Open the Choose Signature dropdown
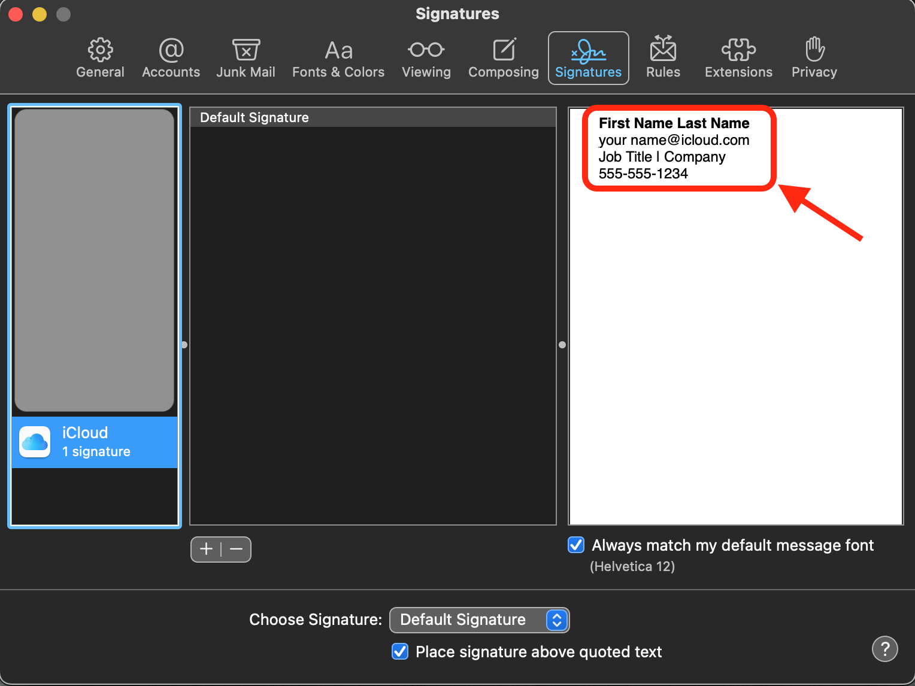The width and height of the screenshot is (915, 686). click(479, 620)
